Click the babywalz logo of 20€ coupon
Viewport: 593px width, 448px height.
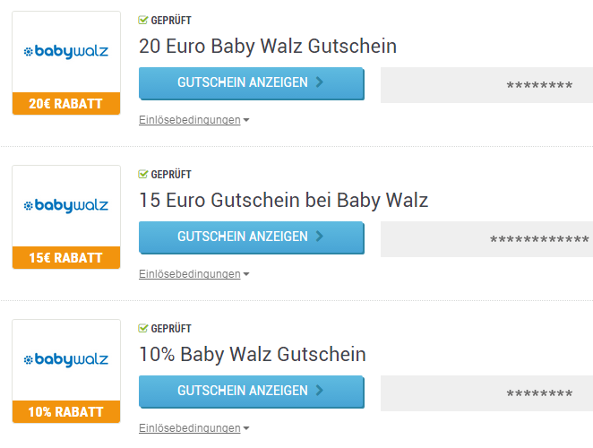point(66,52)
